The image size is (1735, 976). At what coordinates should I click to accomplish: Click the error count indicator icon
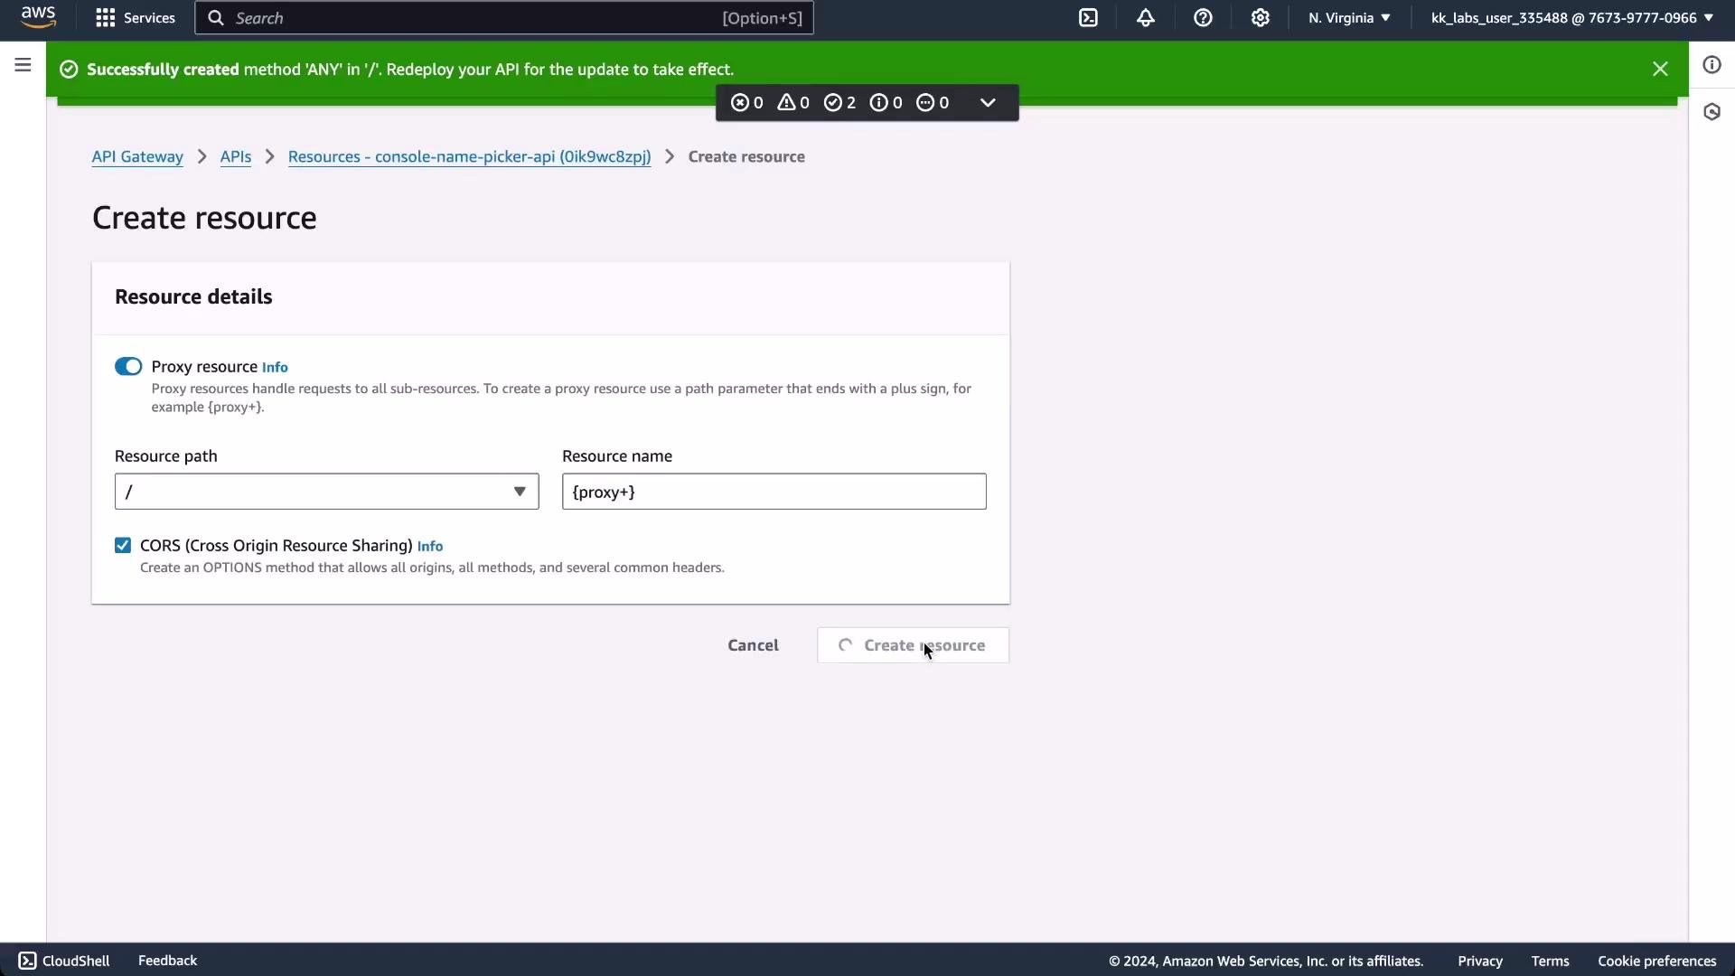pyautogui.click(x=739, y=103)
